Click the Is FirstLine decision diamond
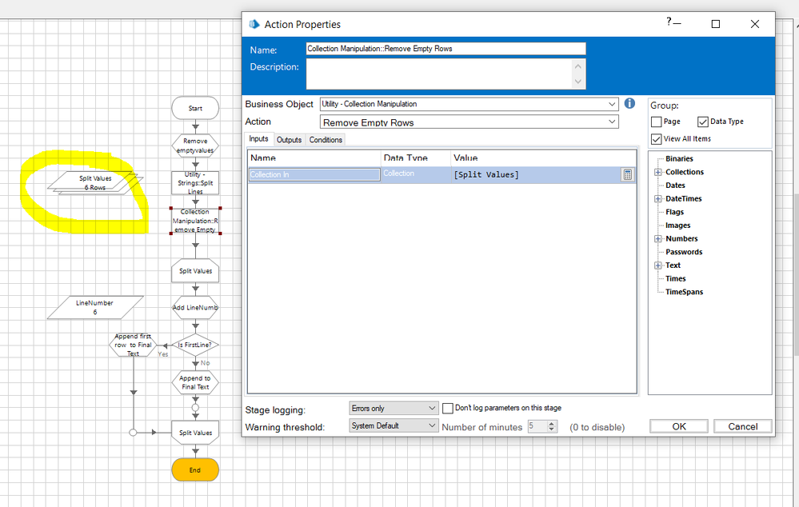This screenshot has height=507, width=799. (195, 345)
